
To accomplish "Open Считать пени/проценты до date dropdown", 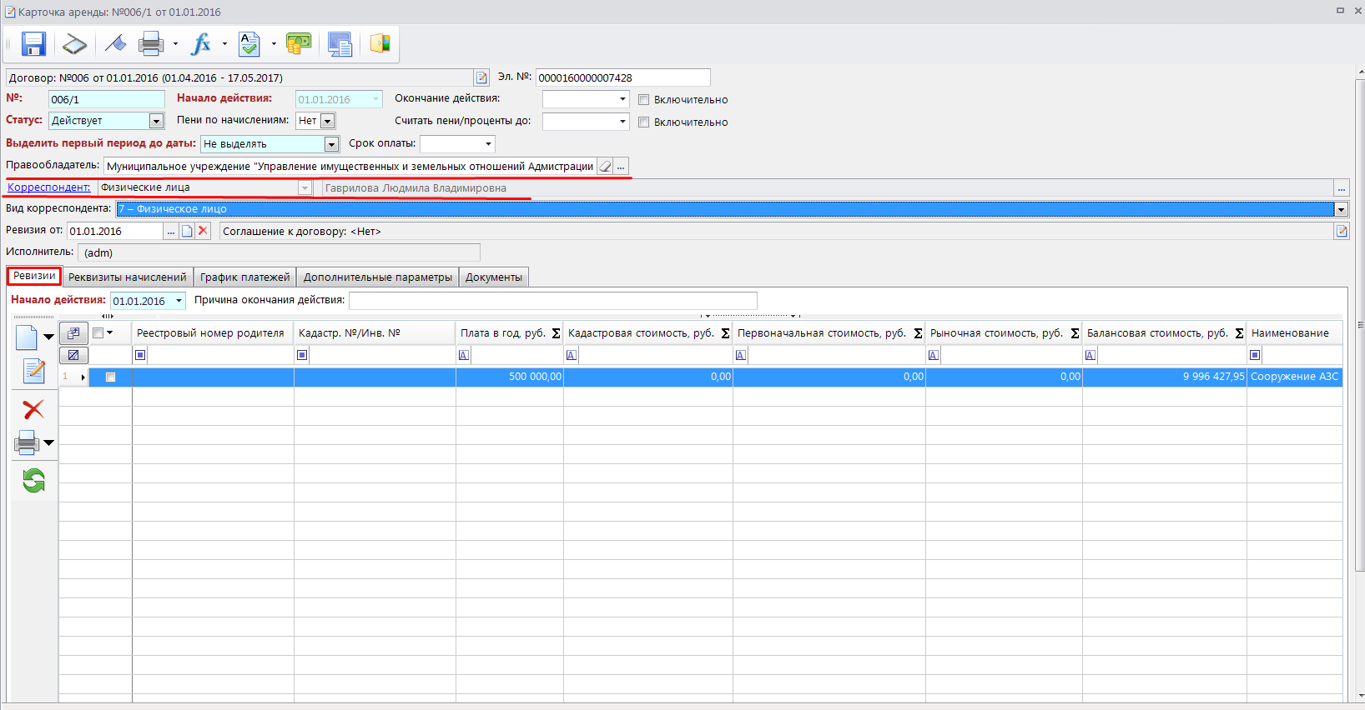I will (x=622, y=122).
